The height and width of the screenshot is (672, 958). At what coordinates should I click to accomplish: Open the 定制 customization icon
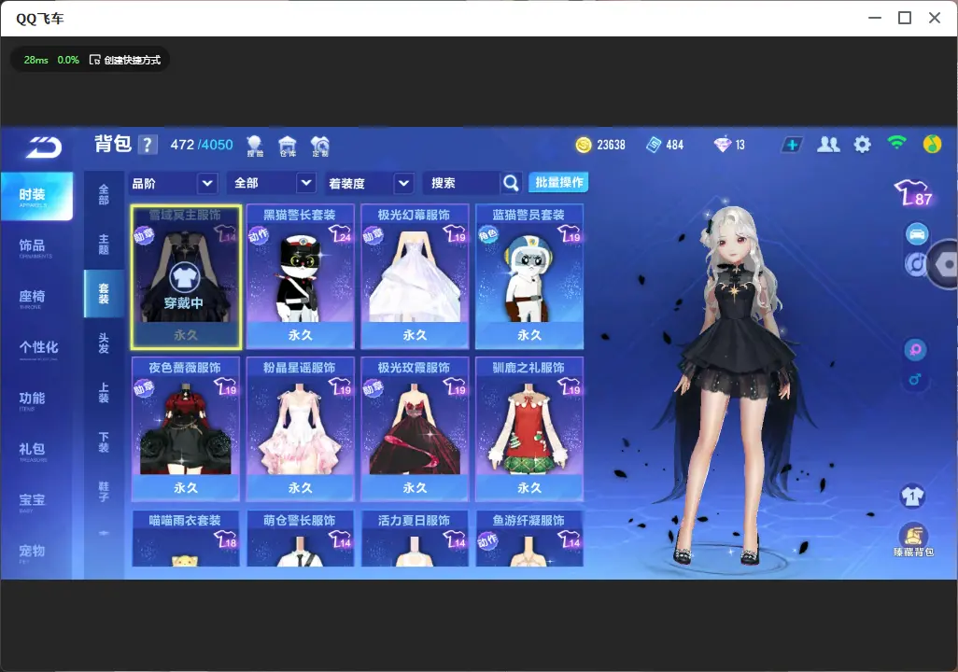coord(320,146)
